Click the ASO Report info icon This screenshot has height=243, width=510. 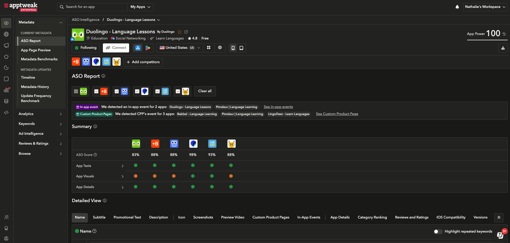point(103,76)
